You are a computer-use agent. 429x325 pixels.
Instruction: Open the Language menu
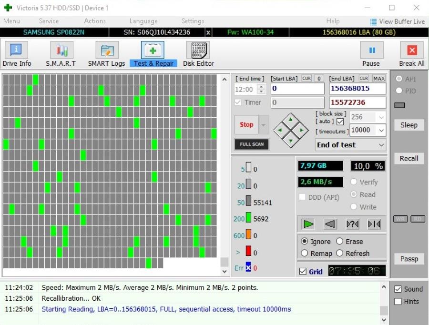pyautogui.click(x=143, y=21)
